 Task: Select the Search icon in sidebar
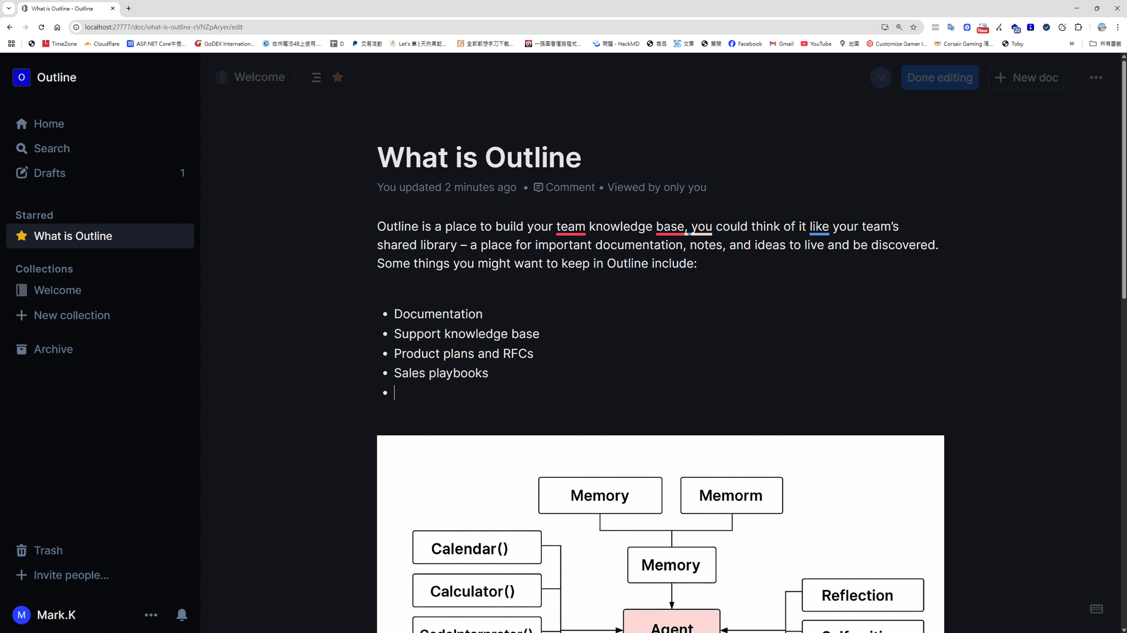click(22, 148)
